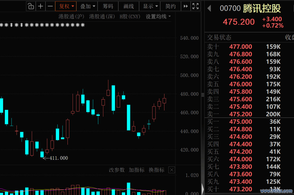Click the 买四 price 474.400
294x195 pixels.
click(x=241, y=144)
